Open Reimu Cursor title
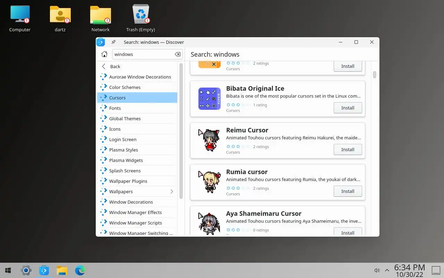This screenshot has width=444, height=278. tap(247, 130)
